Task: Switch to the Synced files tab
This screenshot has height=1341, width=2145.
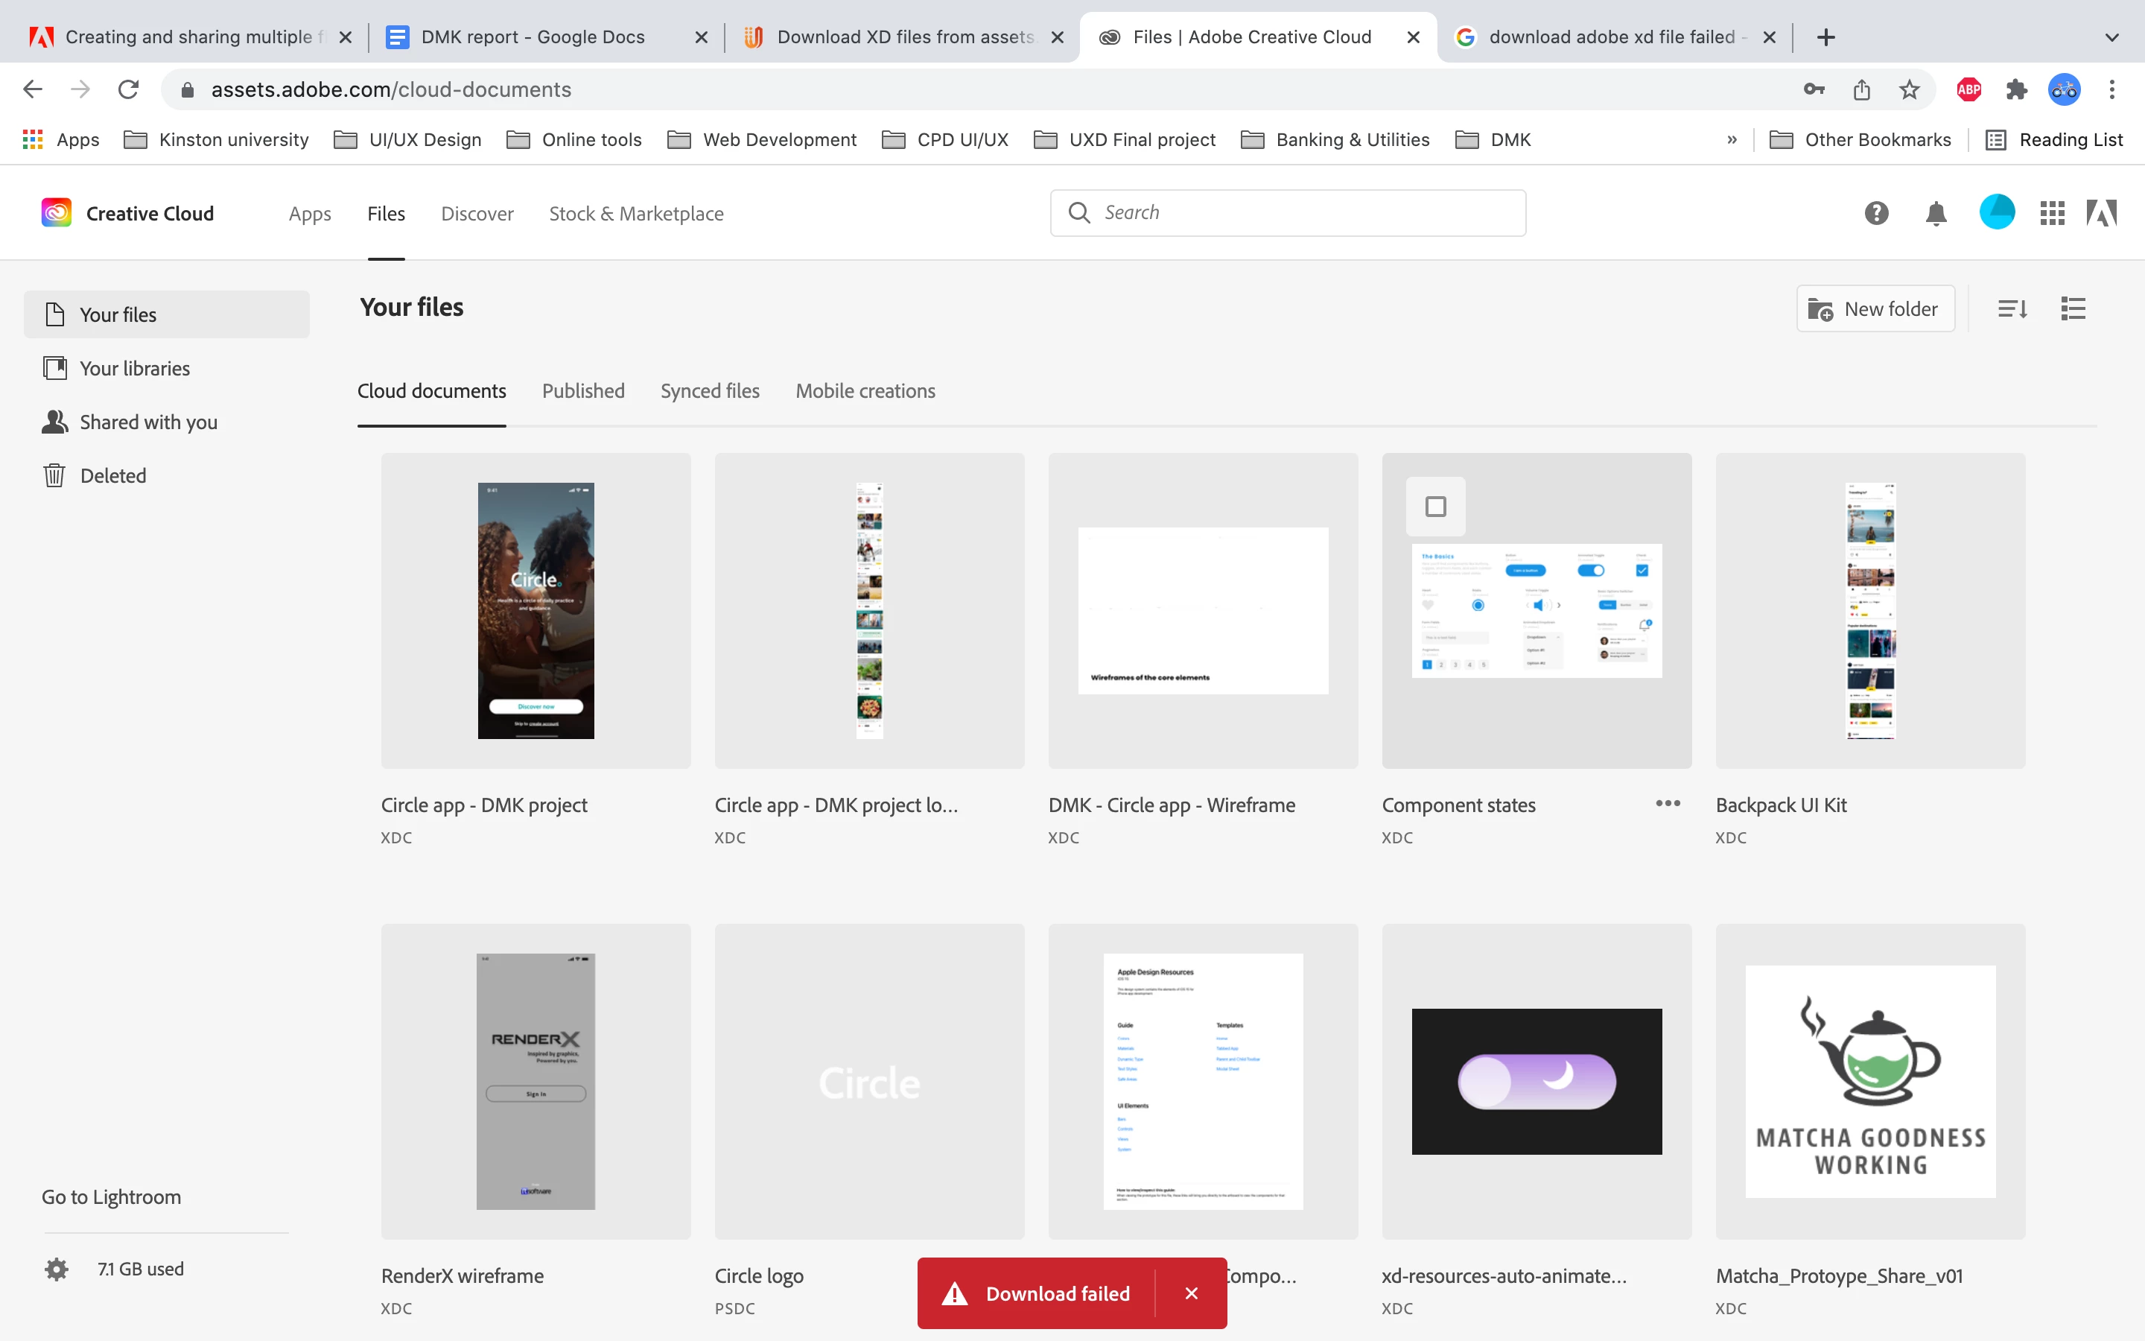Action: (x=709, y=391)
